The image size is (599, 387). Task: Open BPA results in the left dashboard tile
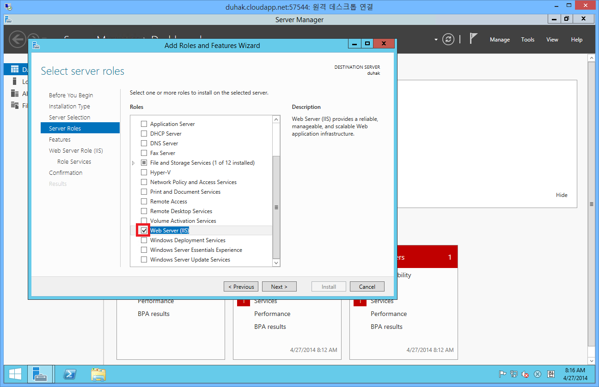coord(153,314)
